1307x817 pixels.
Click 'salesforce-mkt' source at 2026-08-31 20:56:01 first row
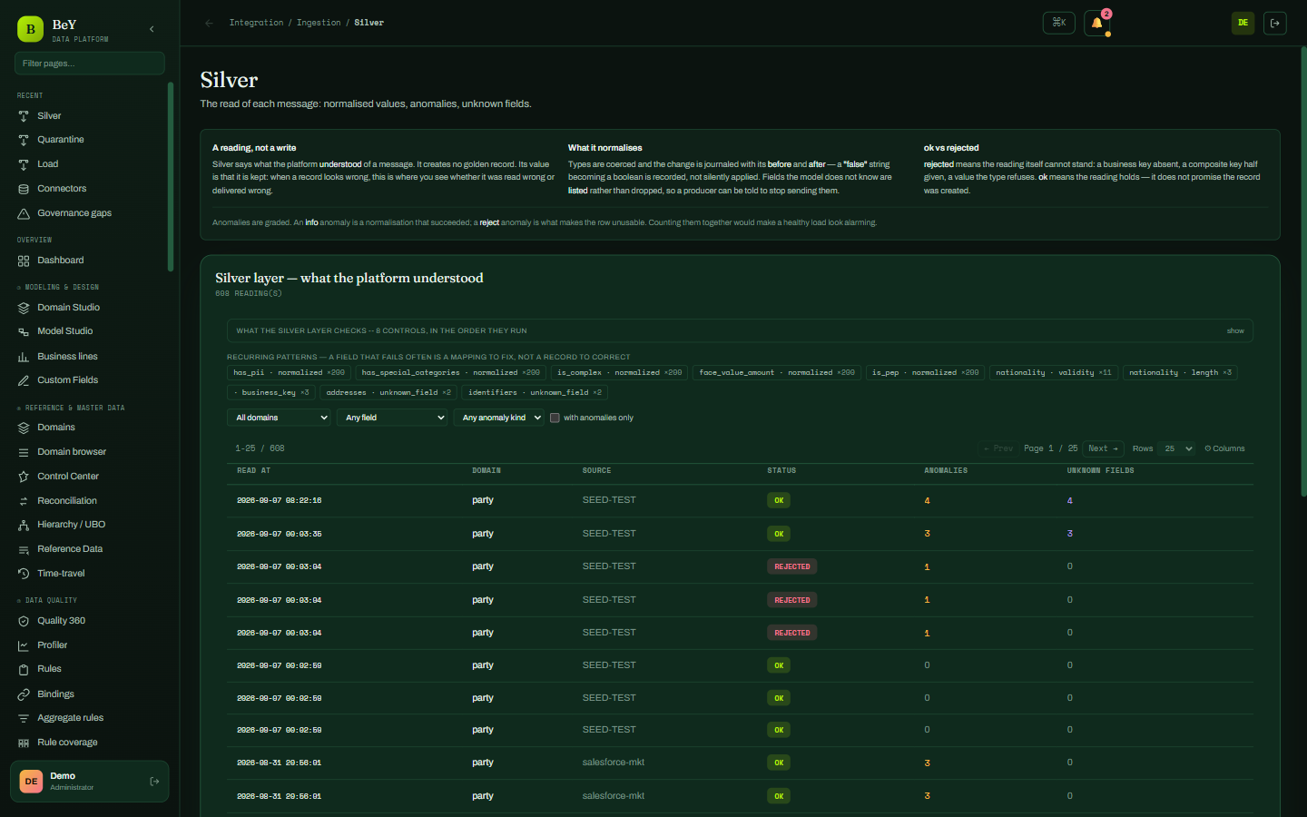click(614, 763)
